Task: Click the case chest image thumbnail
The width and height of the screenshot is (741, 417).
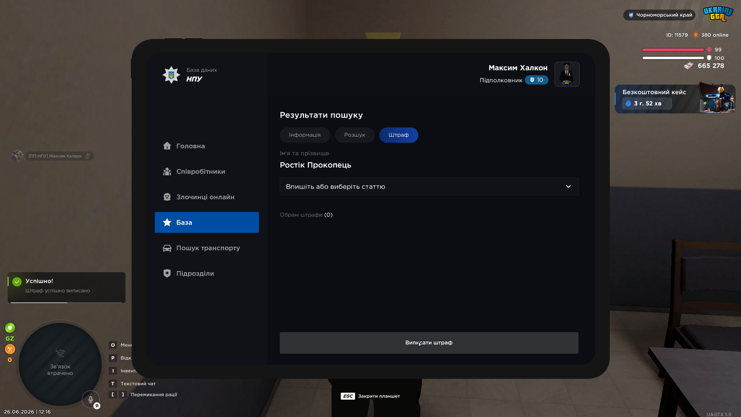Action: pos(717,98)
